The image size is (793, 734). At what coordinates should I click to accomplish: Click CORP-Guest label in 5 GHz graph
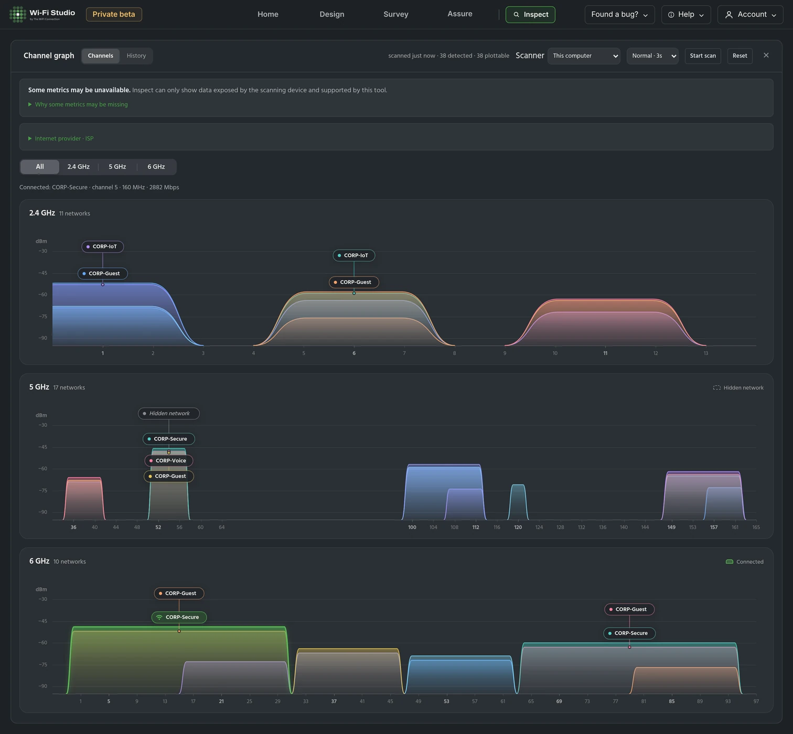point(169,476)
